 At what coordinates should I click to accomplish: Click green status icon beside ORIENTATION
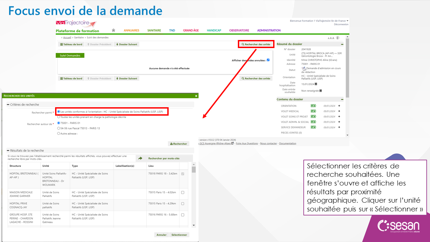click(x=313, y=106)
